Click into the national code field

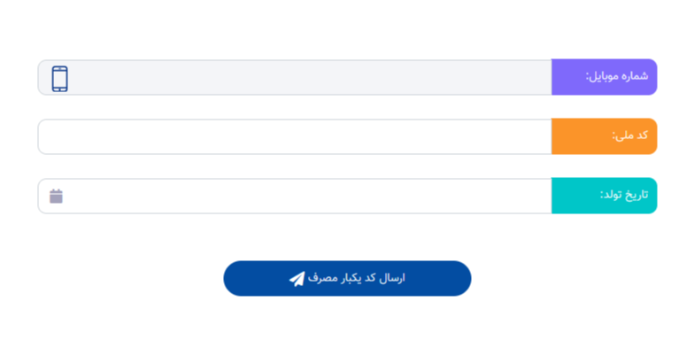(x=294, y=136)
